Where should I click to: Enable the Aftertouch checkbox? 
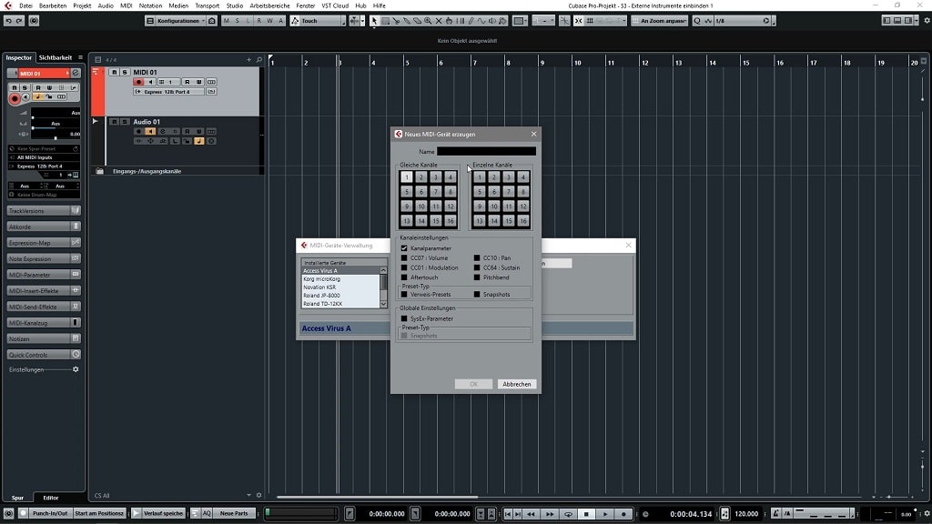404,277
